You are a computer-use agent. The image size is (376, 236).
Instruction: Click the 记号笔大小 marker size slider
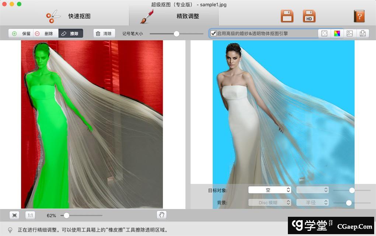click(x=176, y=34)
